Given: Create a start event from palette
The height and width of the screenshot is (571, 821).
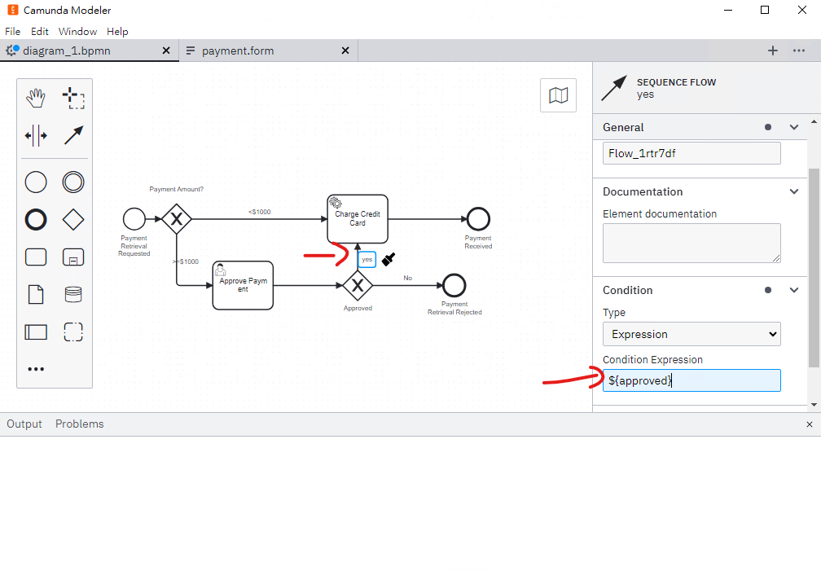Looking at the screenshot, I should (x=36, y=182).
